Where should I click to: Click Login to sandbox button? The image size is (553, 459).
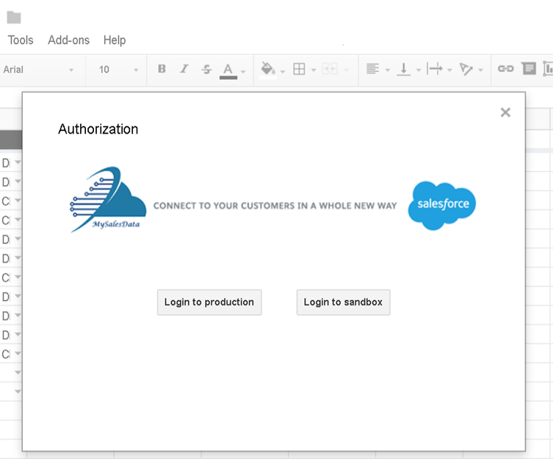(343, 303)
